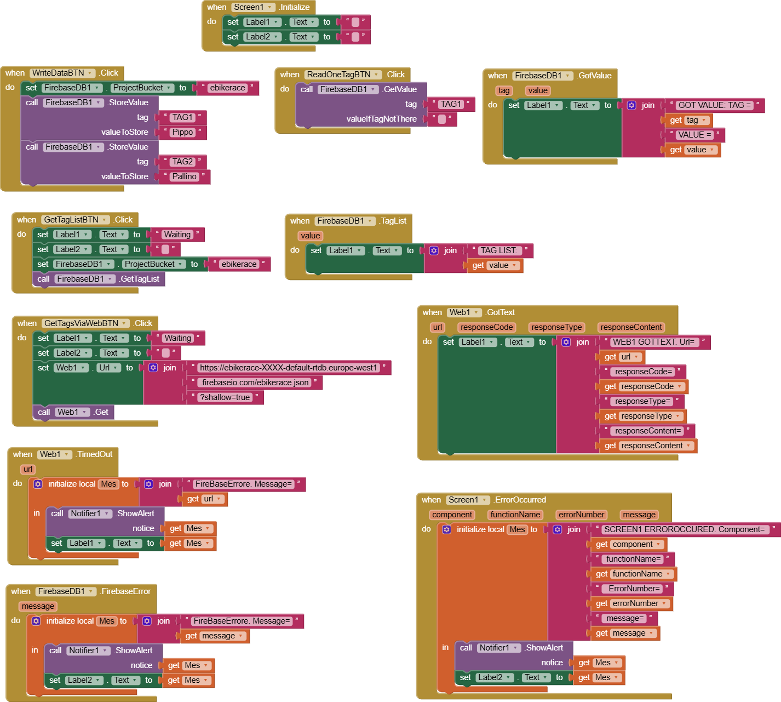Image resolution: width=781 pixels, height=702 pixels.
Task: Click the join gear icon in Screen1.ErrorOccurred
Action: 558,529
